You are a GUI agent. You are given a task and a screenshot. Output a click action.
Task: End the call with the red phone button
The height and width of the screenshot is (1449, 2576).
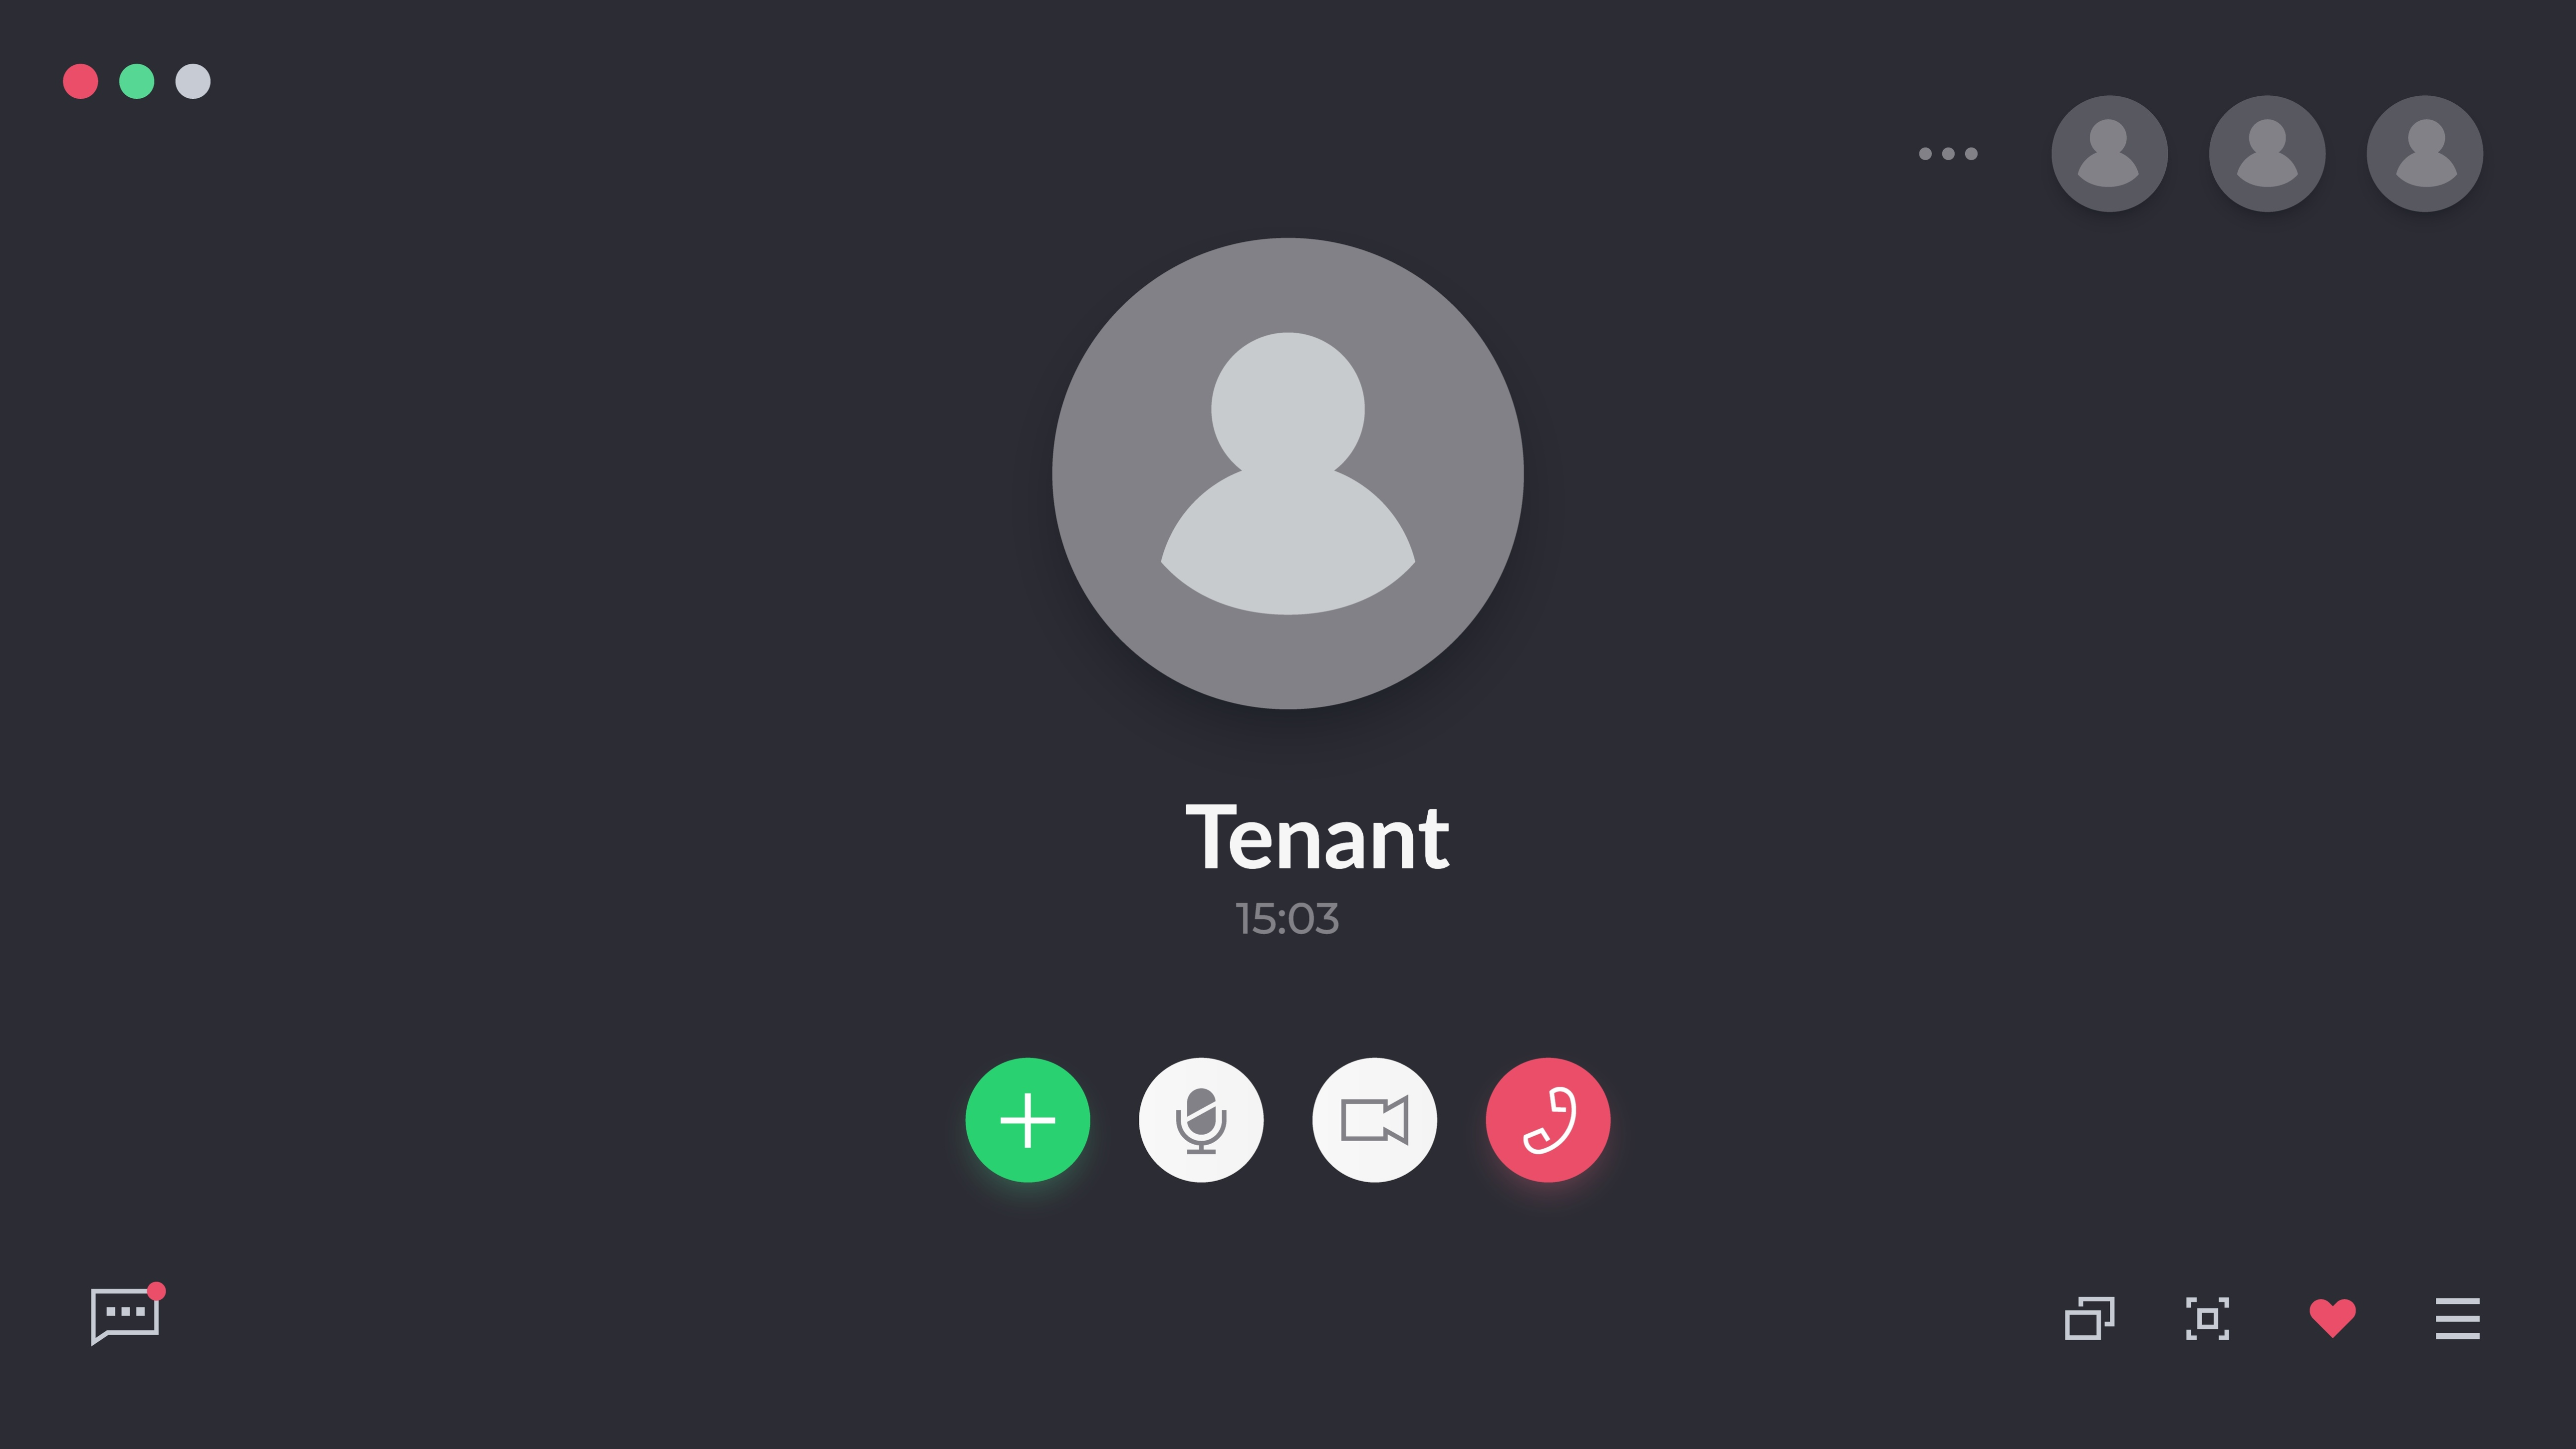tap(1548, 1119)
